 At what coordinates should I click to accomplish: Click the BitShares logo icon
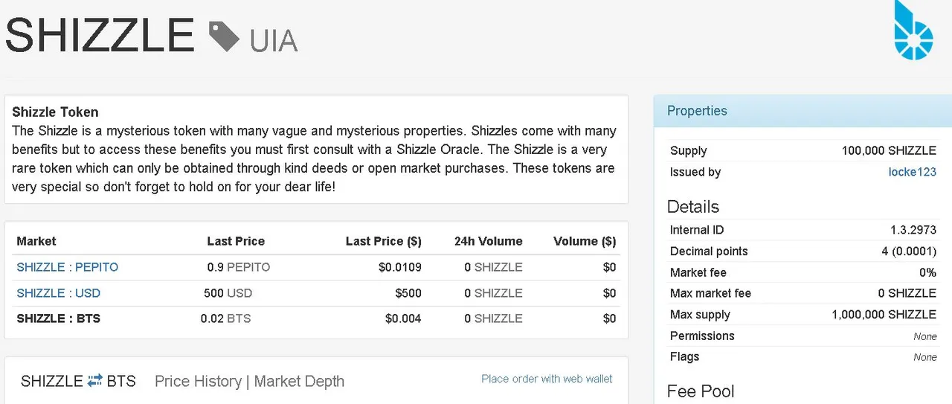pyautogui.click(x=913, y=30)
